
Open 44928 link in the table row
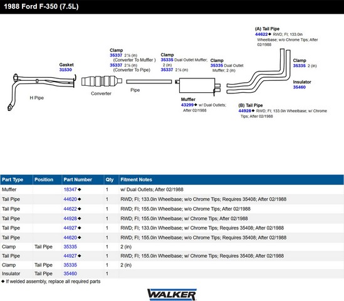[70, 218]
